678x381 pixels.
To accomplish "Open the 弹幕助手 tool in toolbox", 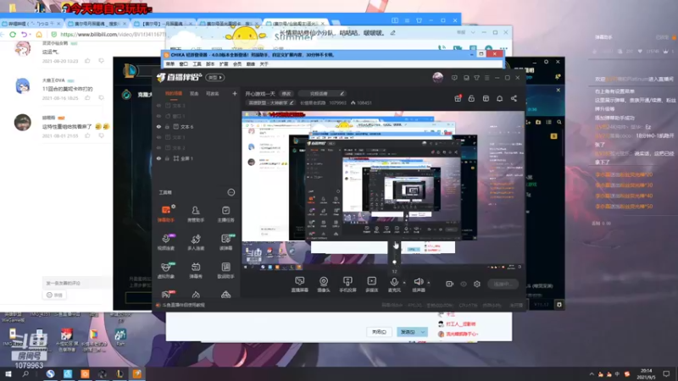I will point(166,213).
